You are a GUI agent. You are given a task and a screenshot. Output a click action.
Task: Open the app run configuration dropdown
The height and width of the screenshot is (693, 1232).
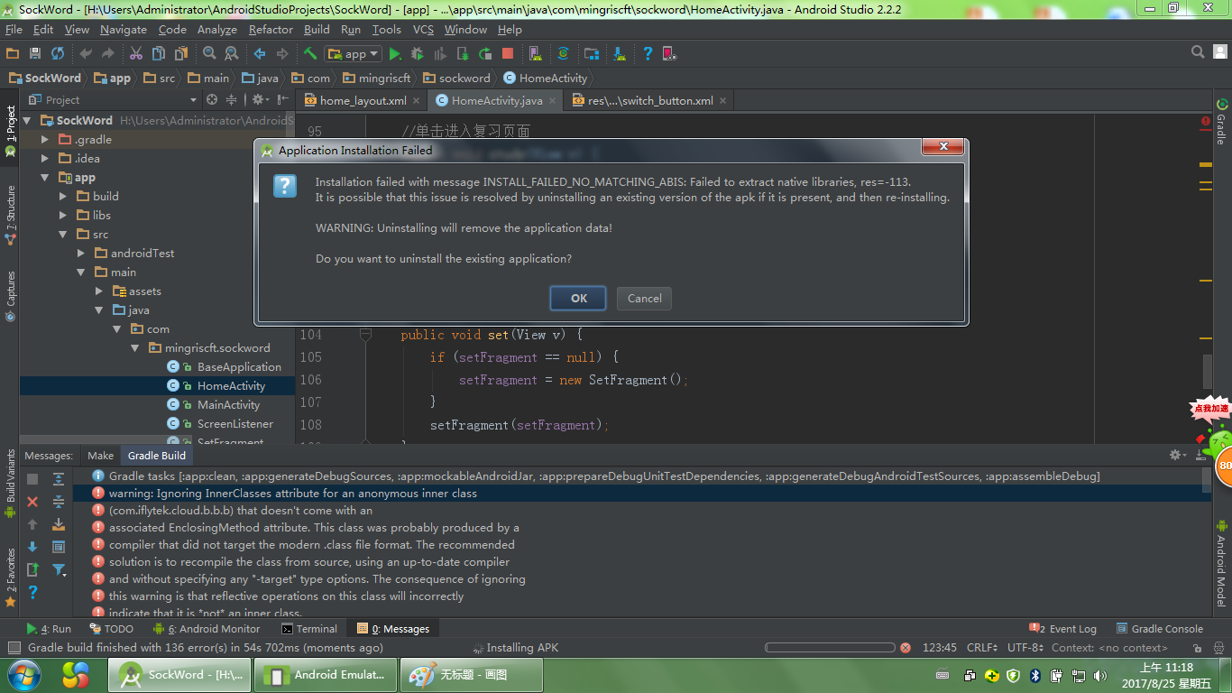pos(354,54)
